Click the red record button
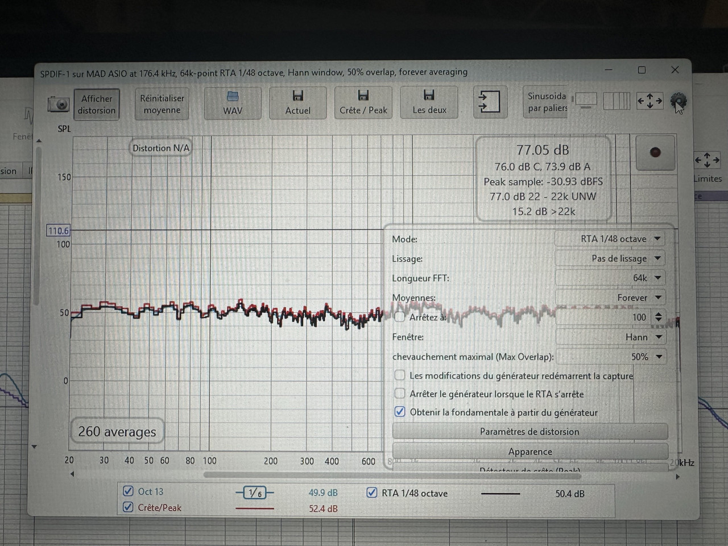This screenshot has height=546, width=728. 655,152
